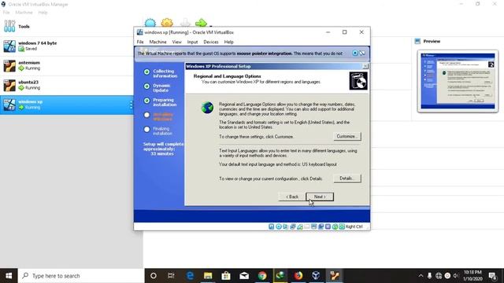Open windows xp machine tools menu button
The height and width of the screenshot is (283, 504).
[131, 105]
